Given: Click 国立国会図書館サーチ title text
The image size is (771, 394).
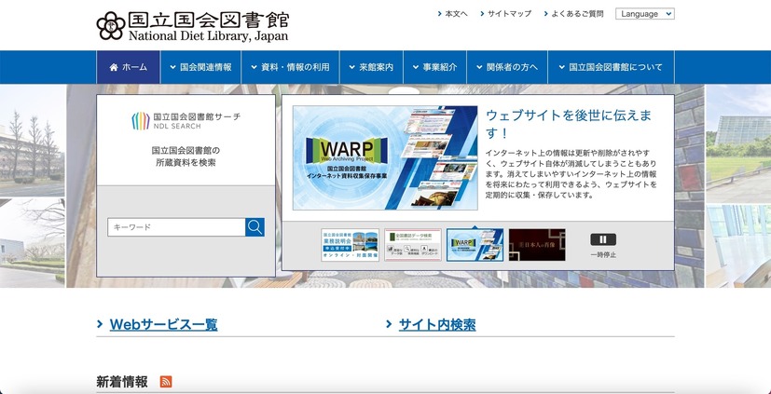Looking at the screenshot, I should pyautogui.click(x=197, y=116).
